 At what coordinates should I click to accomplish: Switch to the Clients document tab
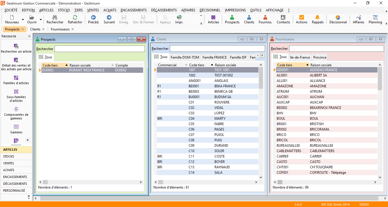tap(35, 29)
